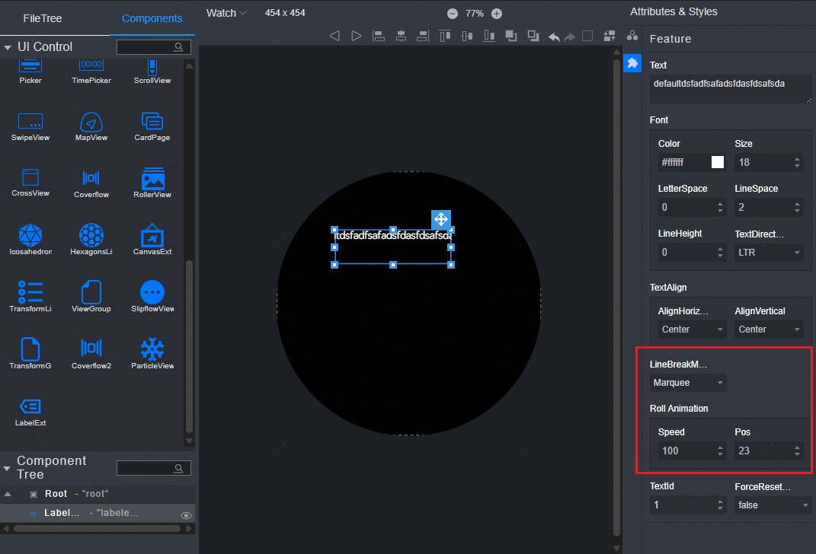Click the Text input field
The image size is (816, 554).
coord(730,88)
